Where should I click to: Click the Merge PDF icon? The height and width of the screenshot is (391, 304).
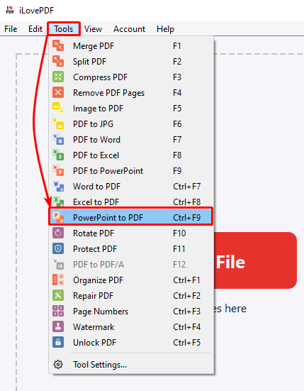pyautogui.click(x=58, y=46)
